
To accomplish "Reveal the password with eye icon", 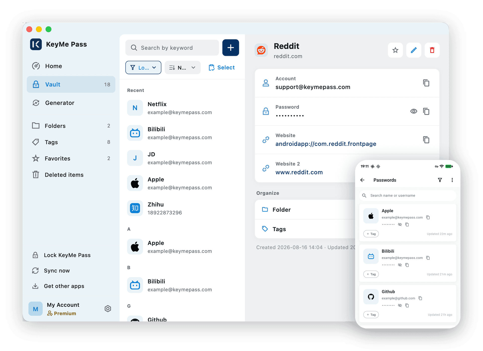I will tap(414, 111).
